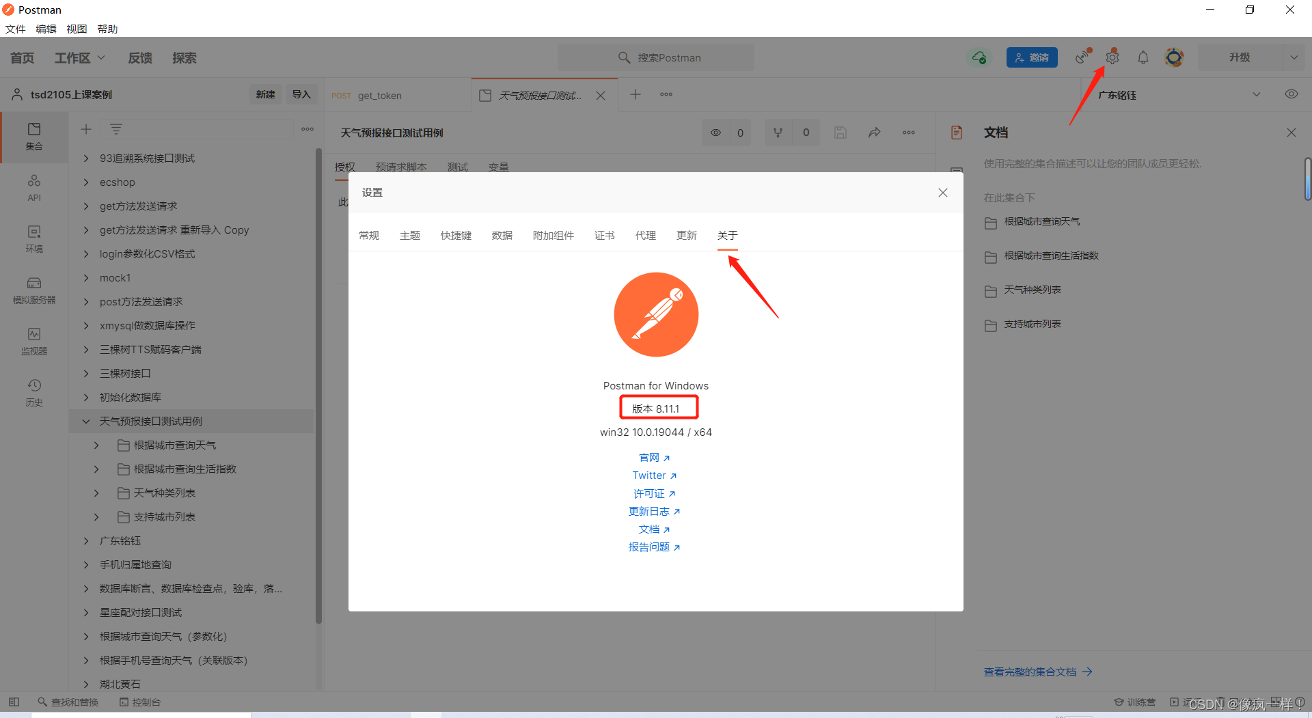
Task: Open the upgrade button dropdown arrow
Action: tap(1294, 57)
